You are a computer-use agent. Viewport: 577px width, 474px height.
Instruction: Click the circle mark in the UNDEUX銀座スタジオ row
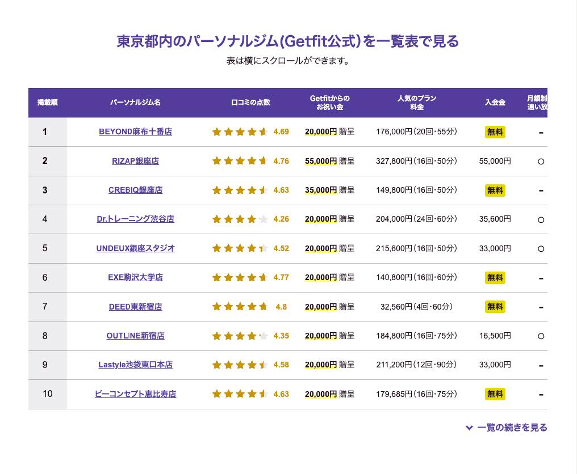coord(541,249)
